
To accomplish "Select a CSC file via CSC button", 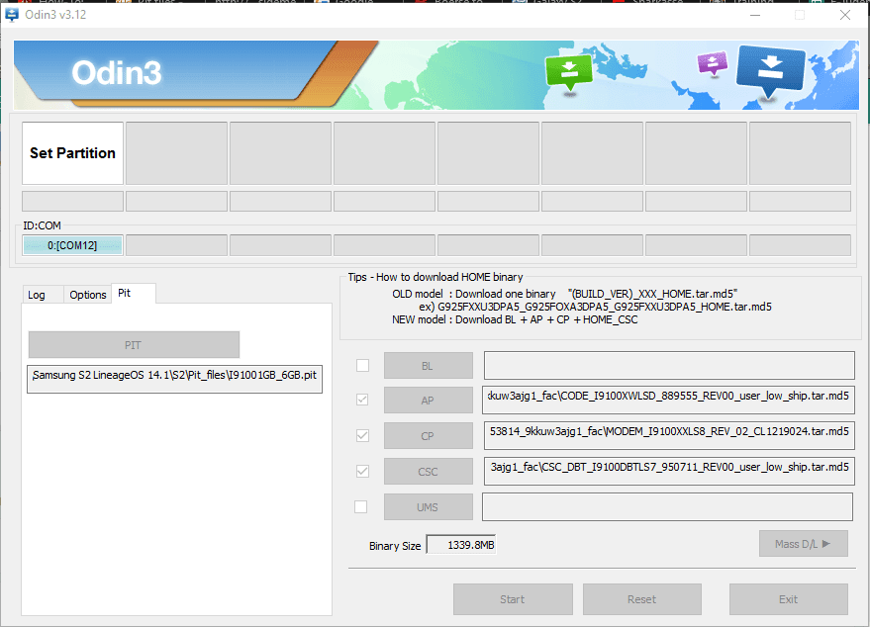I will 428,472.
